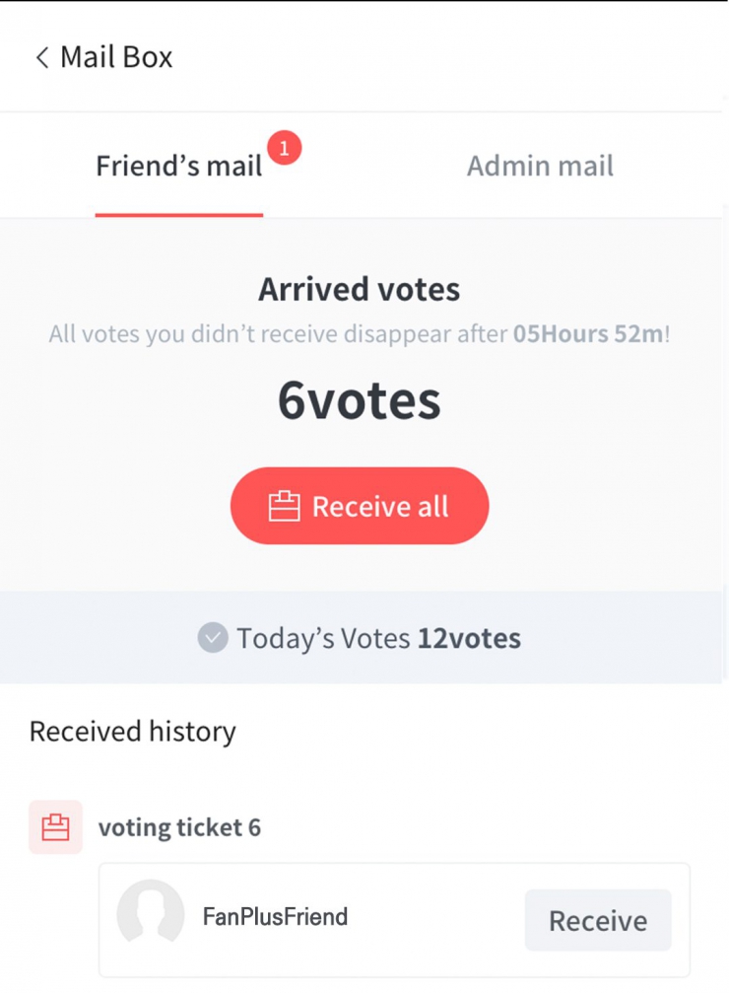Receive the vote from FanPlusFriend
The height and width of the screenshot is (993, 729).
597,921
